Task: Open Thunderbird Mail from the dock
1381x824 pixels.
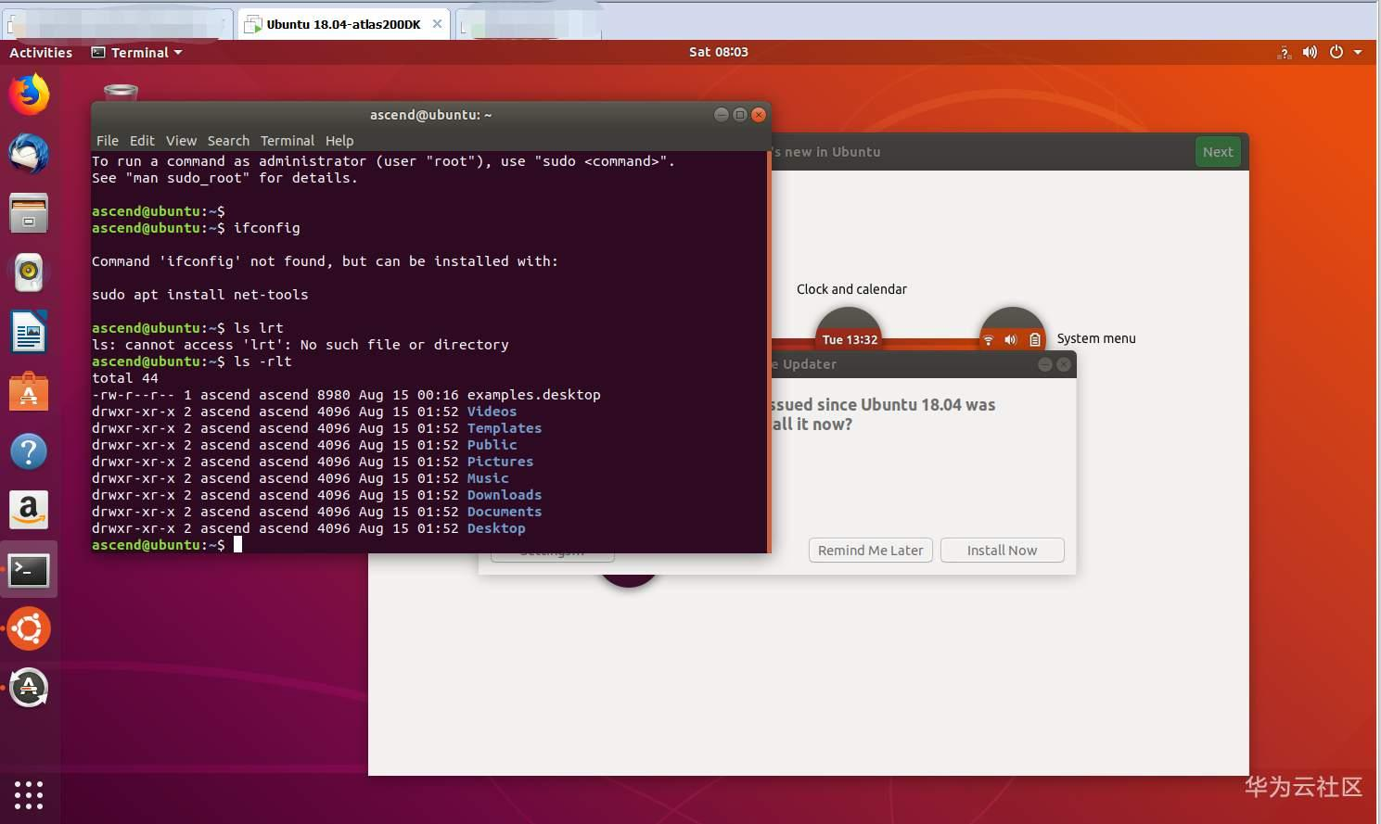Action: 29,154
